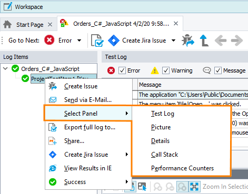Click Zoom In Selection button
This screenshot has height=194, width=248.
tap(225, 187)
